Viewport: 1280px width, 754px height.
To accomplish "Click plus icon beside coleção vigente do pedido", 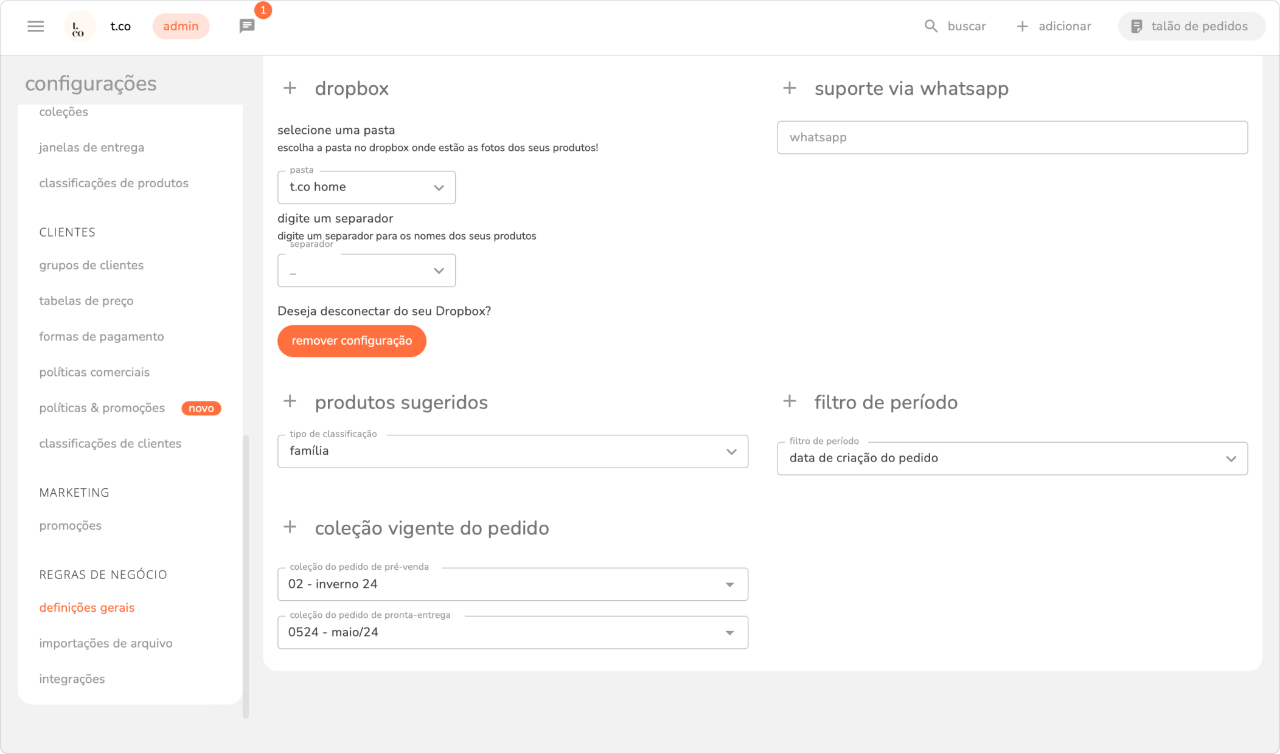I will click(290, 527).
